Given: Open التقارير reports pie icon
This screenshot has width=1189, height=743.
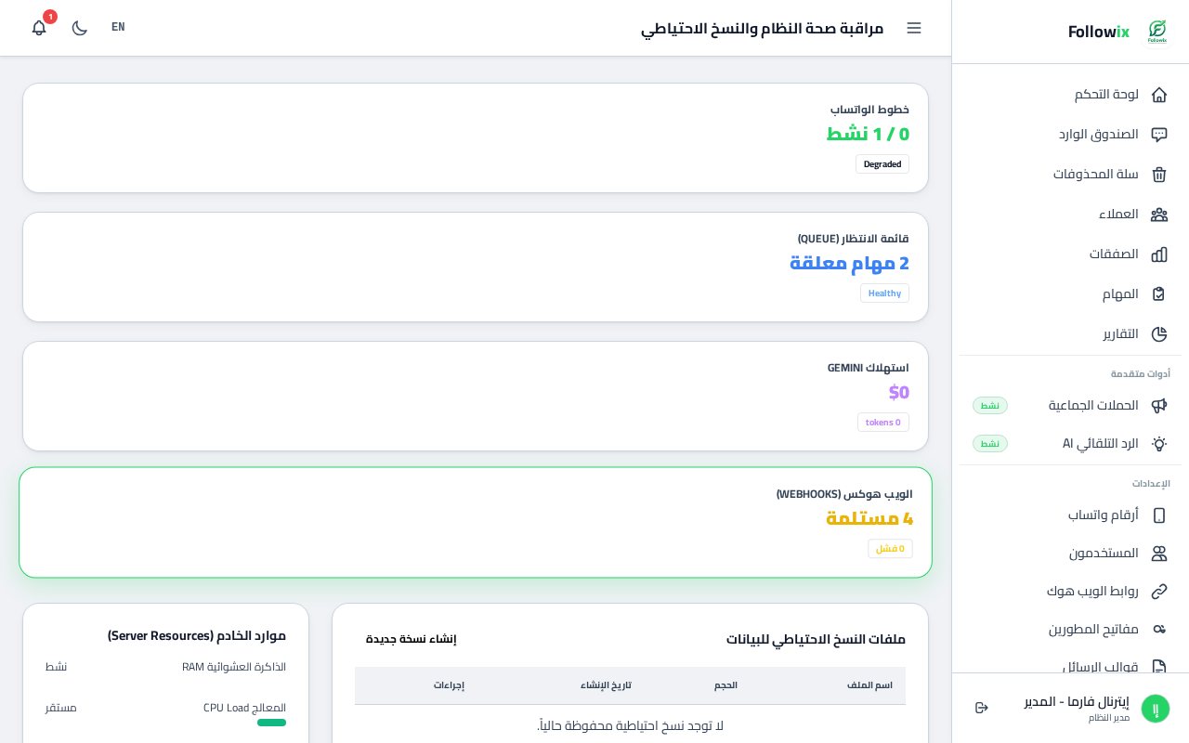Looking at the screenshot, I should tap(1159, 334).
